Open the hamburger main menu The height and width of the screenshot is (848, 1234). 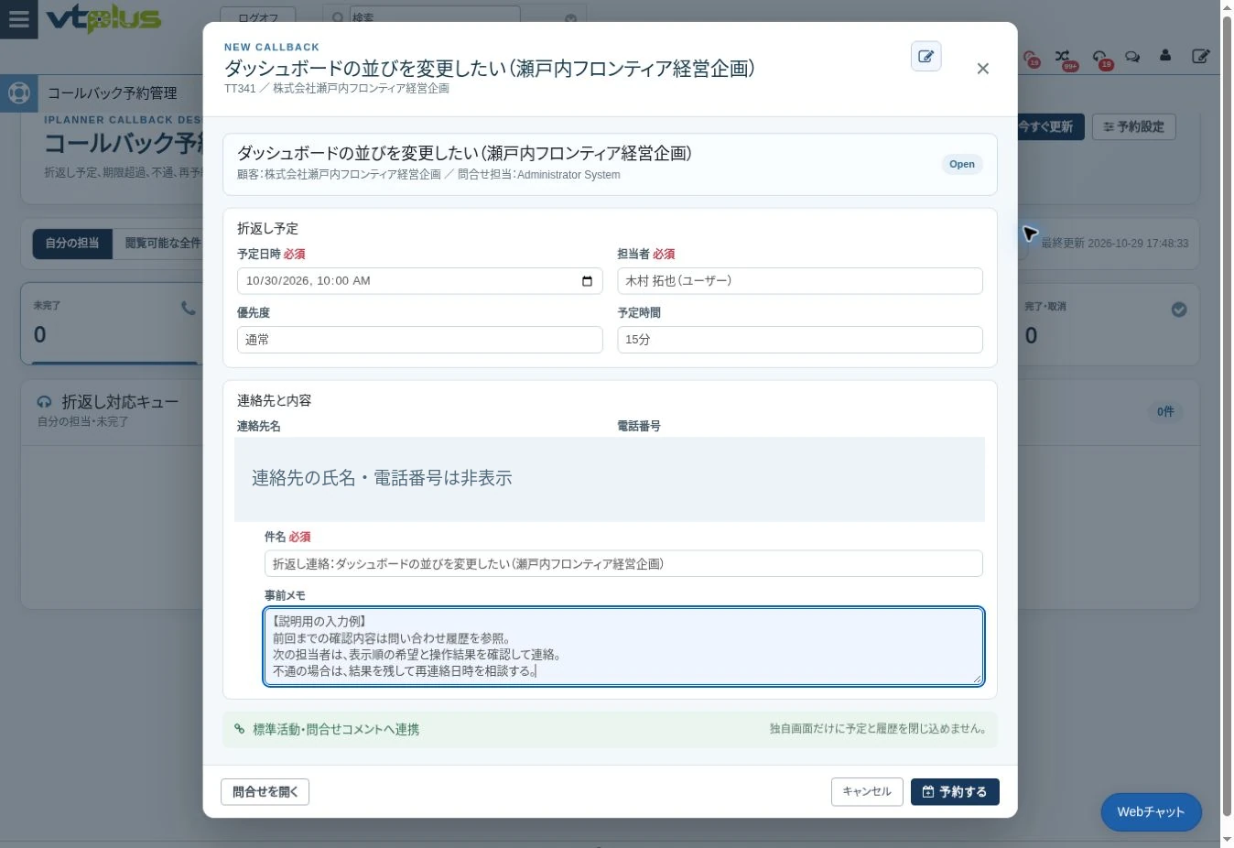pyautogui.click(x=18, y=19)
